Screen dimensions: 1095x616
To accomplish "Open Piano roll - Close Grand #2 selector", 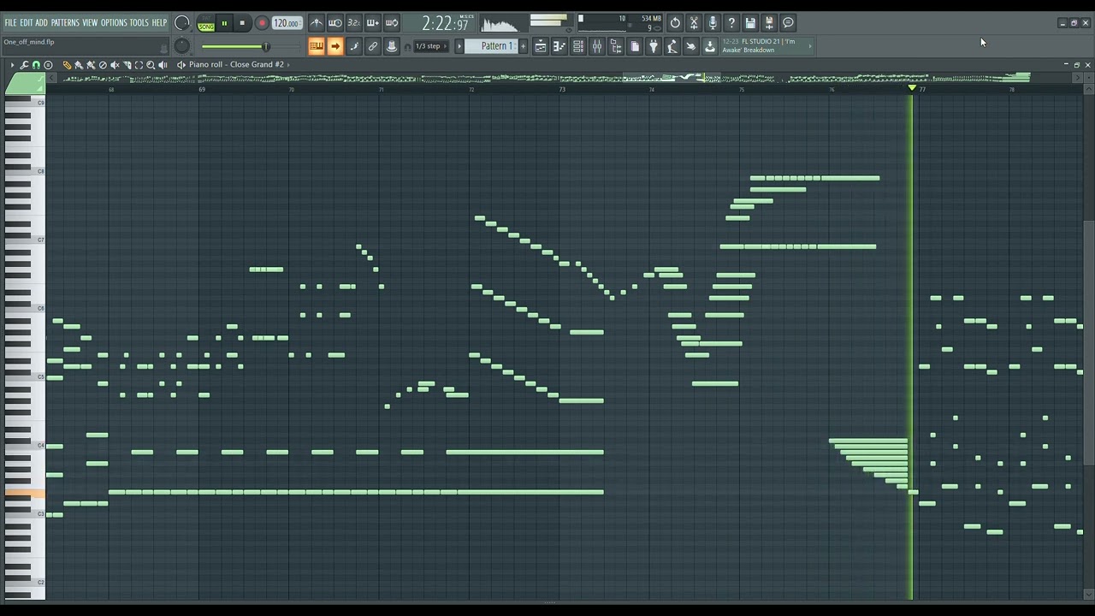I will [236, 64].
